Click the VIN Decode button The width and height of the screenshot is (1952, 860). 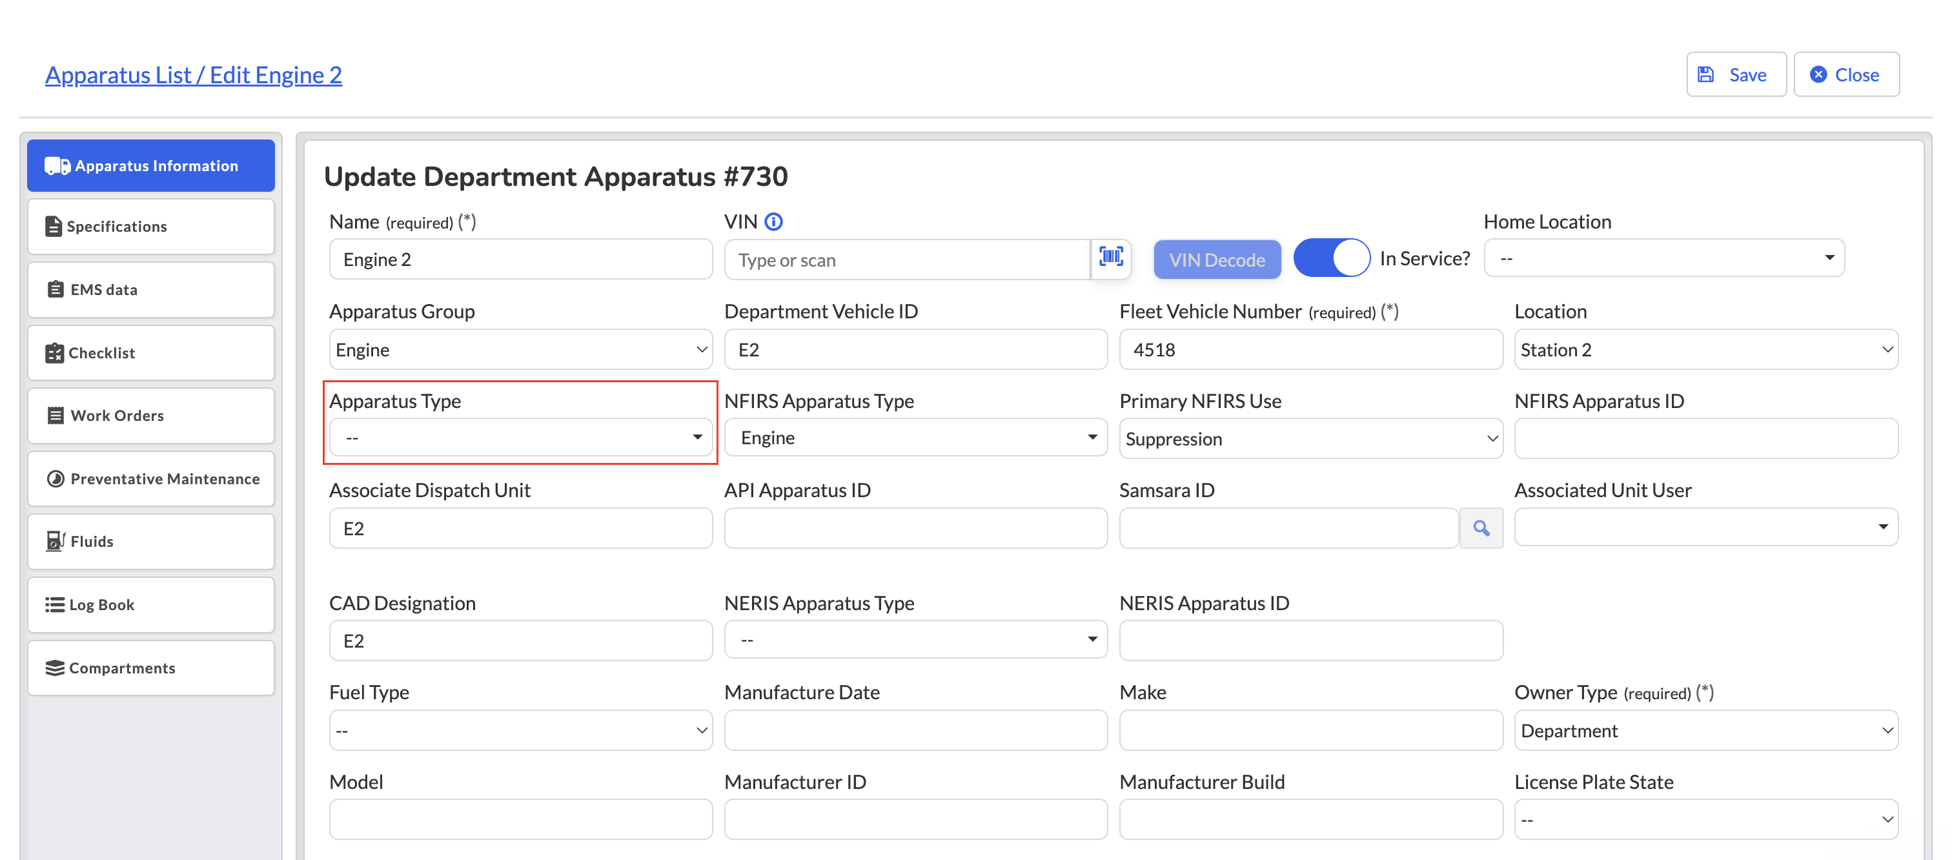[1217, 260]
